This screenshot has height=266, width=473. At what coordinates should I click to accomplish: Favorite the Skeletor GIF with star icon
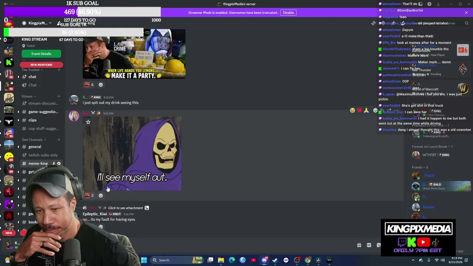(x=88, y=122)
